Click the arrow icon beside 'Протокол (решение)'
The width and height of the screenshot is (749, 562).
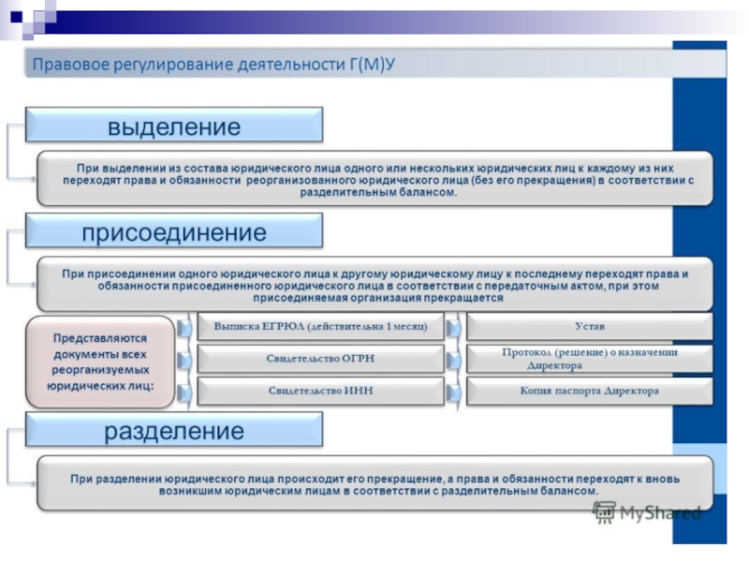[x=454, y=361]
